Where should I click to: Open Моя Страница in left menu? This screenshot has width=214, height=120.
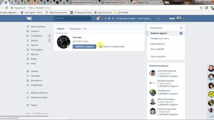38,27
